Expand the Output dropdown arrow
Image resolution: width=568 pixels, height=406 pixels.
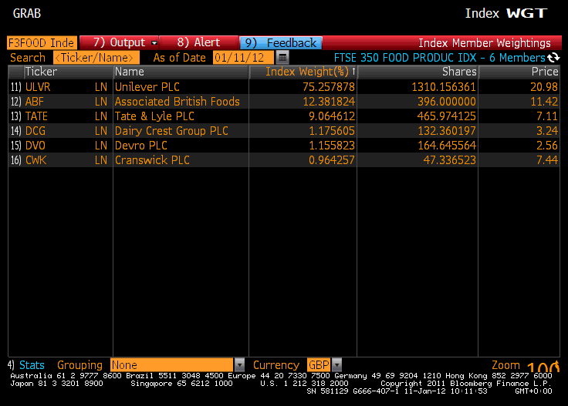(154, 43)
